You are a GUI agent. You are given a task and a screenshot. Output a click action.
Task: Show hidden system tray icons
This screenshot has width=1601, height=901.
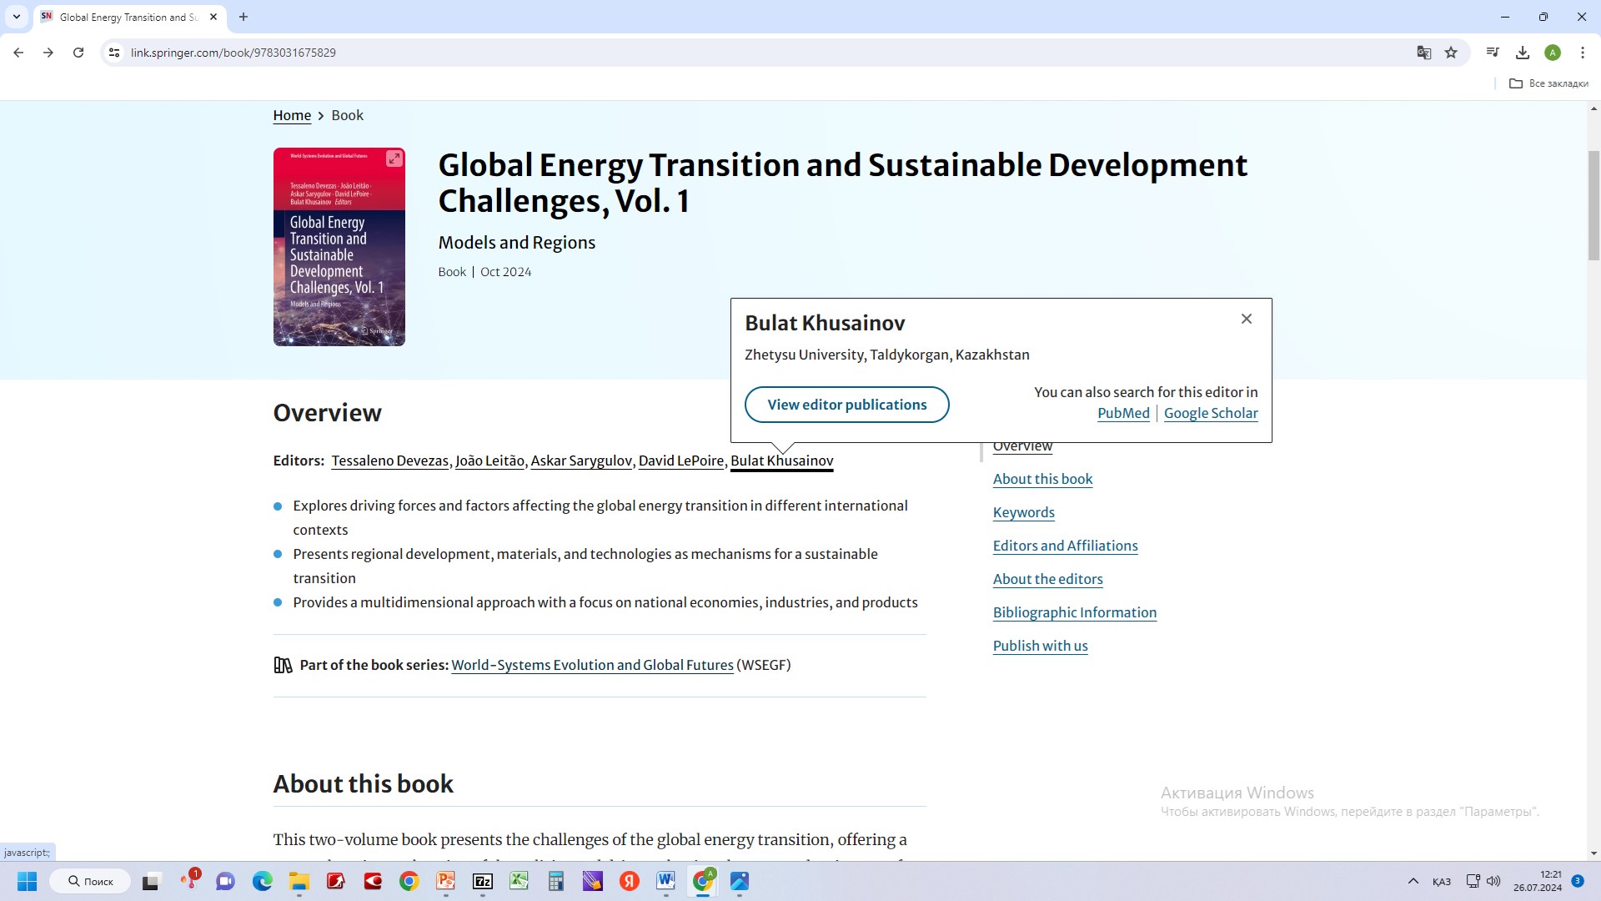[x=1413, y=881]
